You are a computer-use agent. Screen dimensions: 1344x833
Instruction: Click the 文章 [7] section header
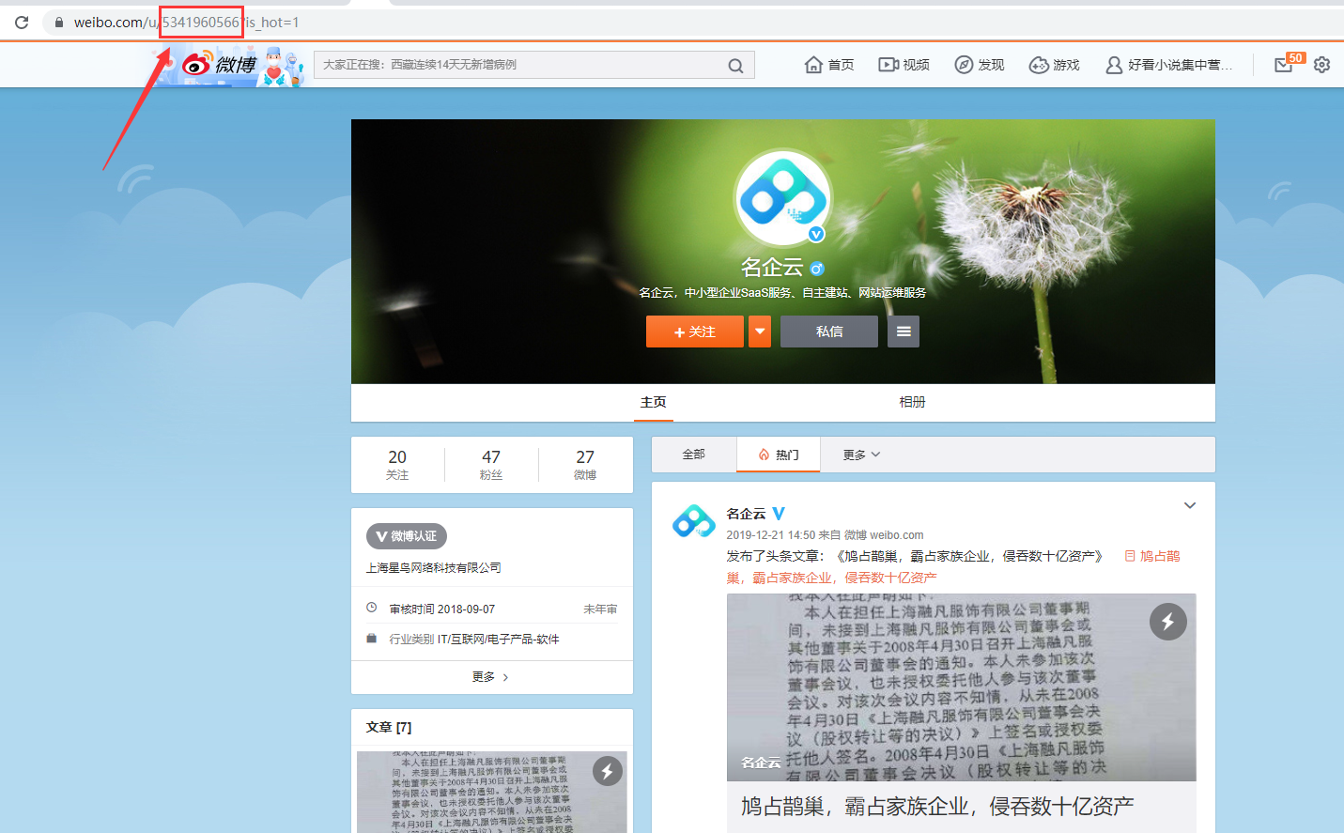[389, 727]
